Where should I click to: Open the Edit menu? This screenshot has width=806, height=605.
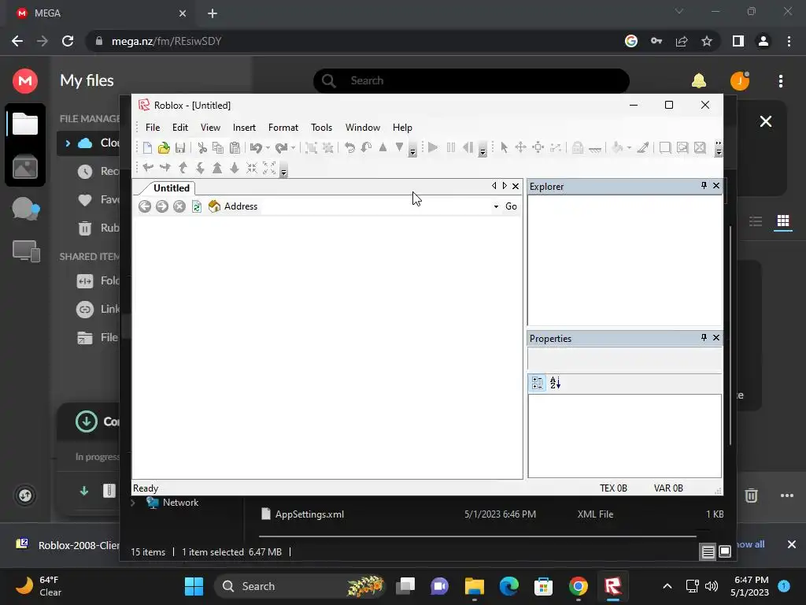tap(180, 128)
